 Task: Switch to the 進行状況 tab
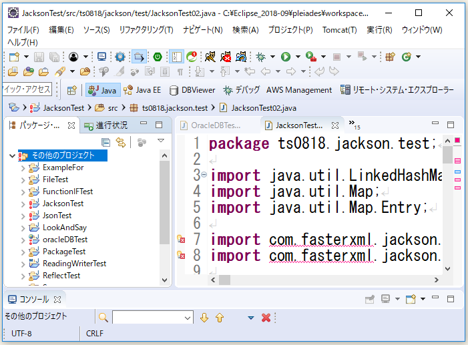[106, 125]
